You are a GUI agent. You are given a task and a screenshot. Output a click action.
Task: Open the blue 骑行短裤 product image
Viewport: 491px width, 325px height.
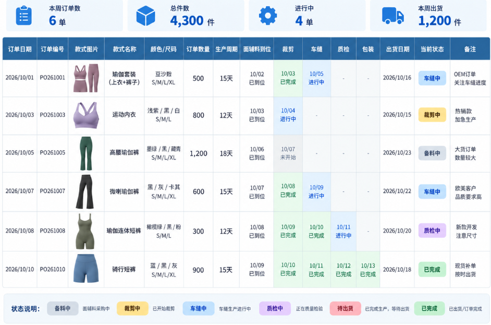86,269
